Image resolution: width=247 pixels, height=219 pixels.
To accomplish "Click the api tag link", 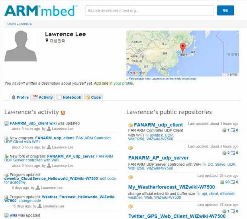I will 204,194.
